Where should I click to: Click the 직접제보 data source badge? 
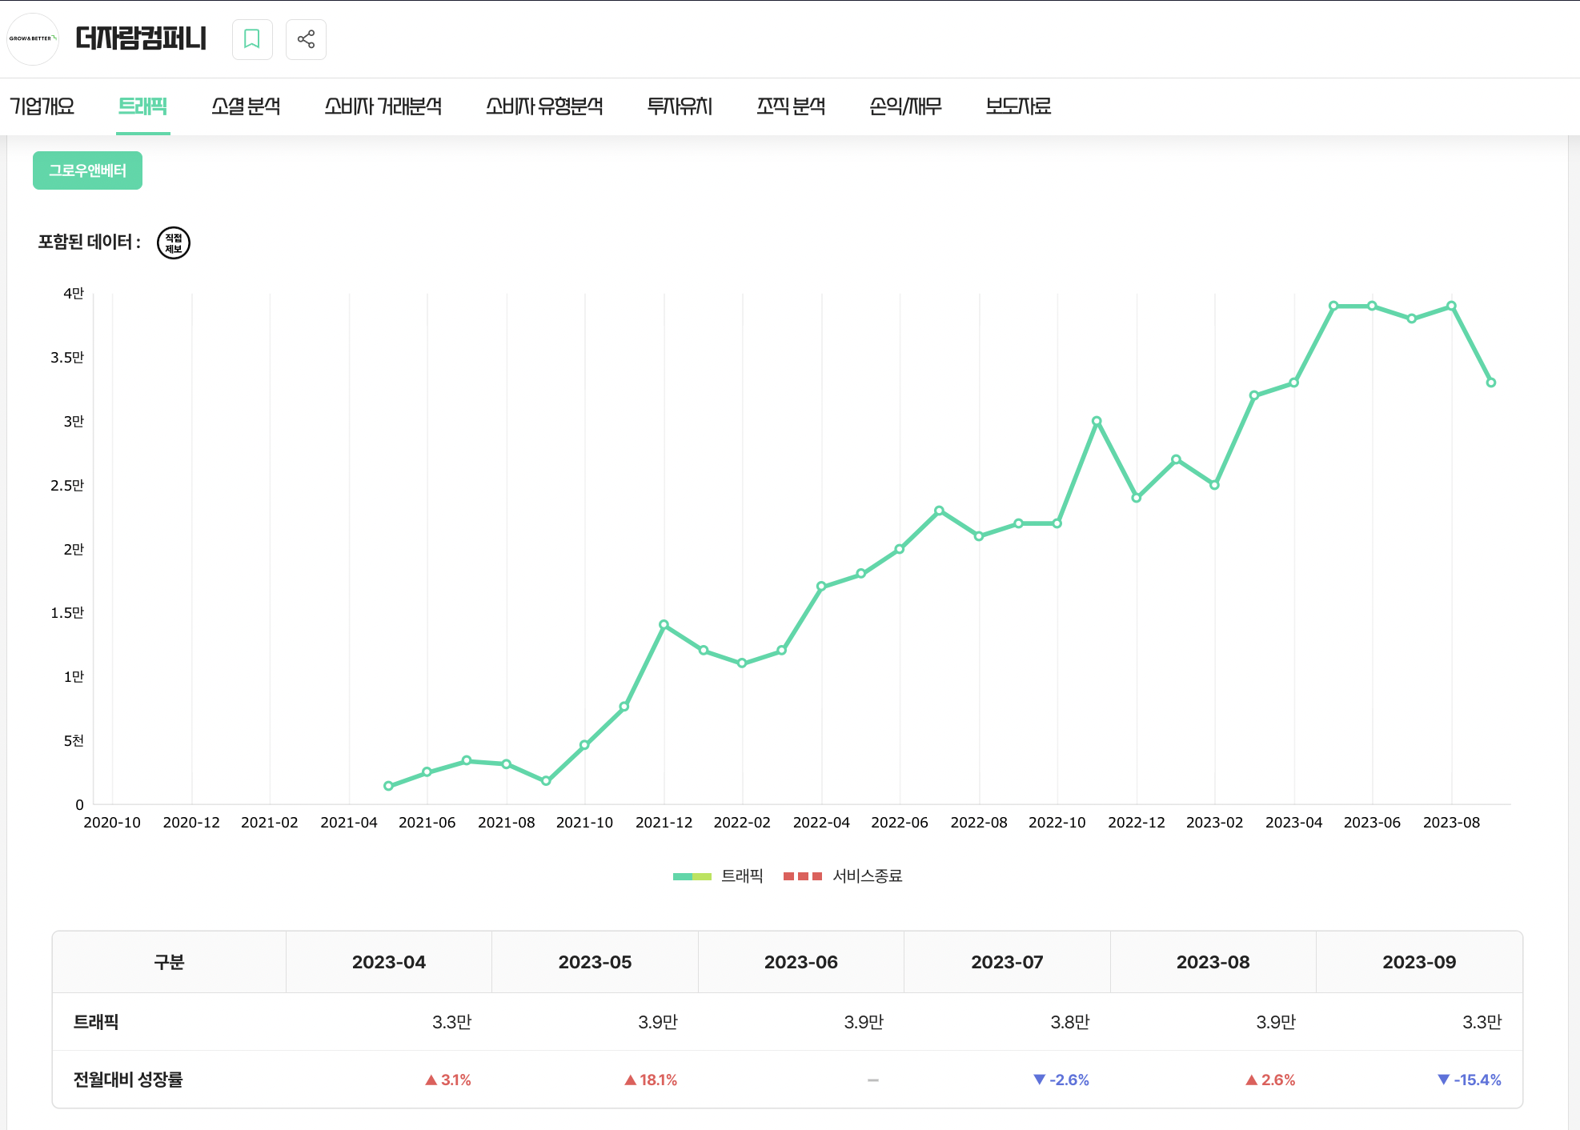click(x=174, y=242)
